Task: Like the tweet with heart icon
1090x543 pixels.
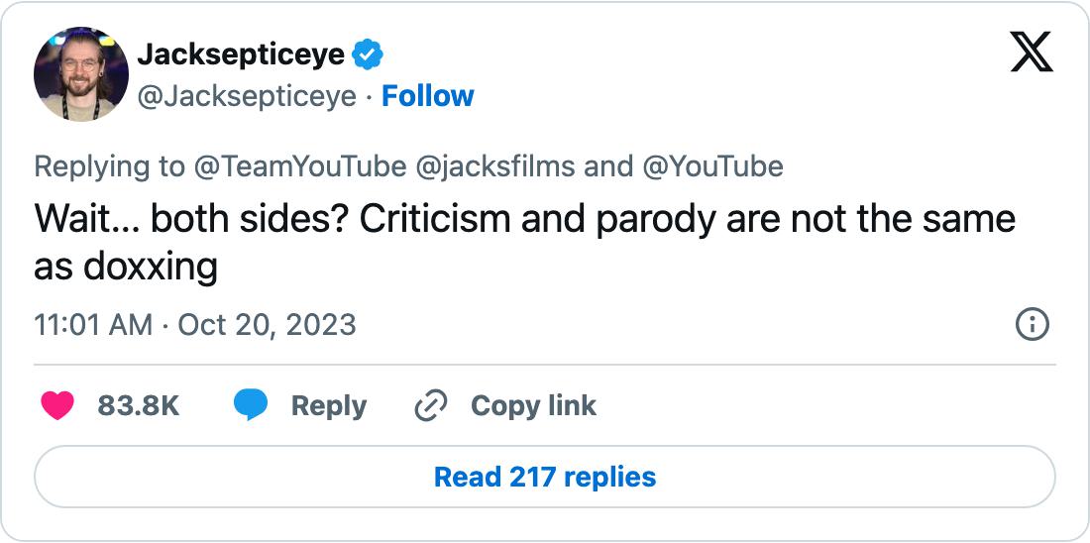Action: tap(57, 405)
